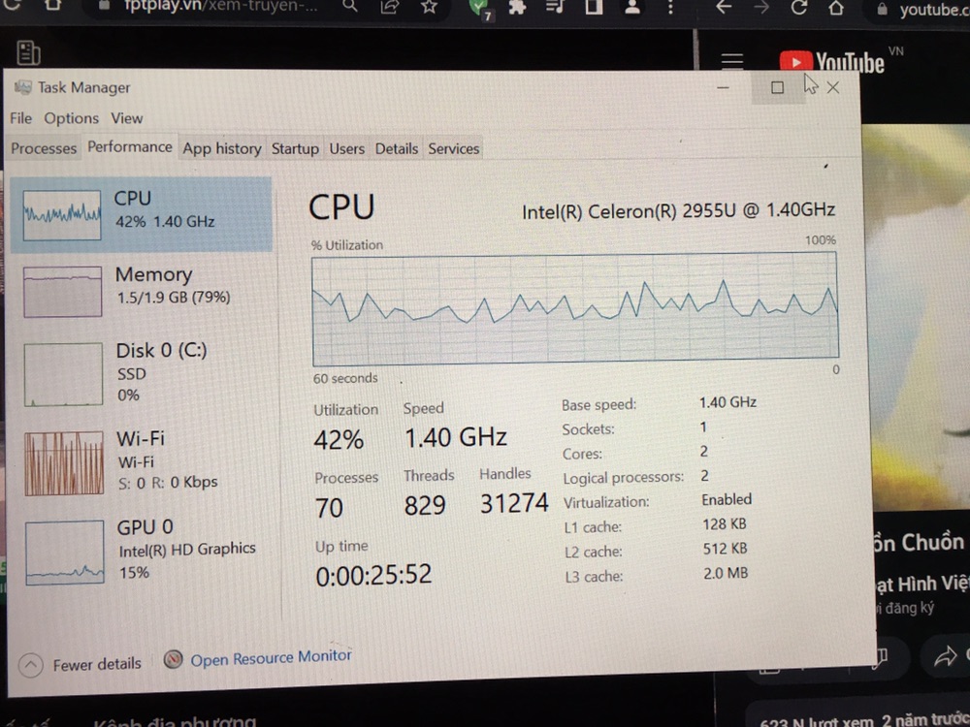Open the YouTube hamburger menu
This screenshot has width=970, height=727.
point(731,60)
